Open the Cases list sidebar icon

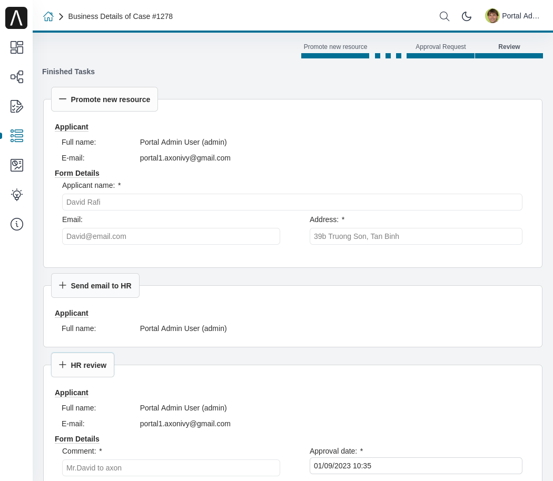tap(16, 136)
